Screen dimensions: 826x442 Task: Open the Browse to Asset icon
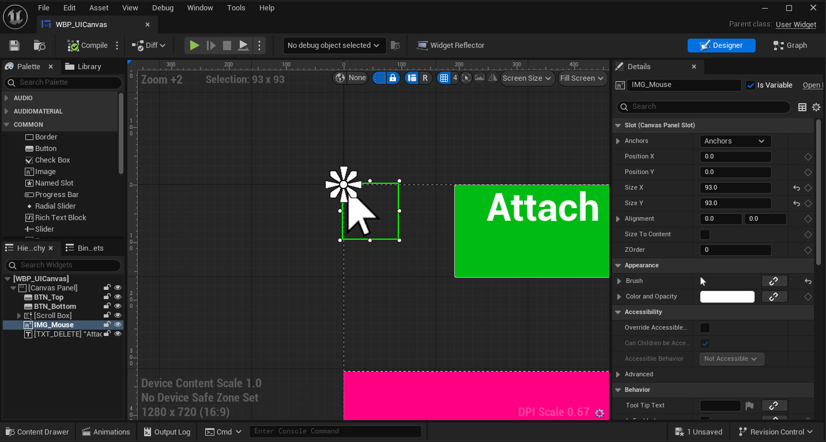(39, 45)
